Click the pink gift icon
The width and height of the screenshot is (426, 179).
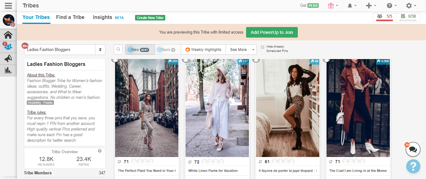coord(331,6)
